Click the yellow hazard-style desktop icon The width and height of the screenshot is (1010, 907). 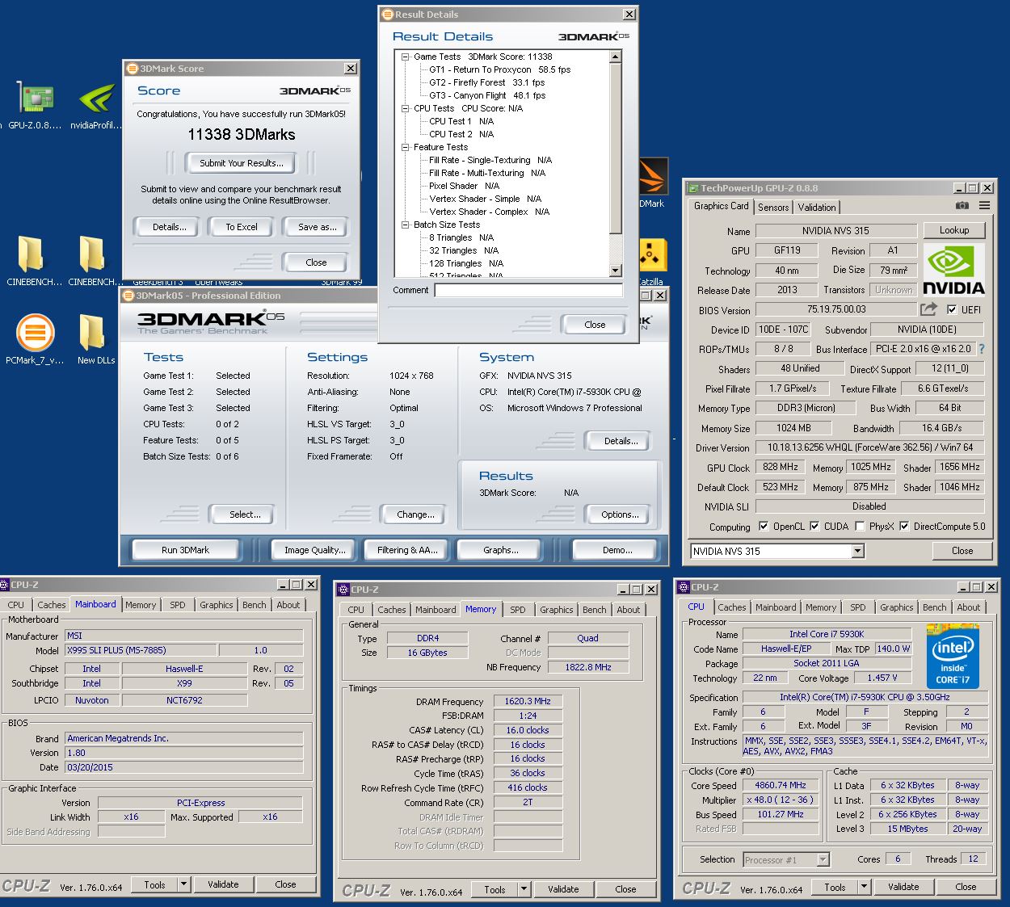point(651,256)
